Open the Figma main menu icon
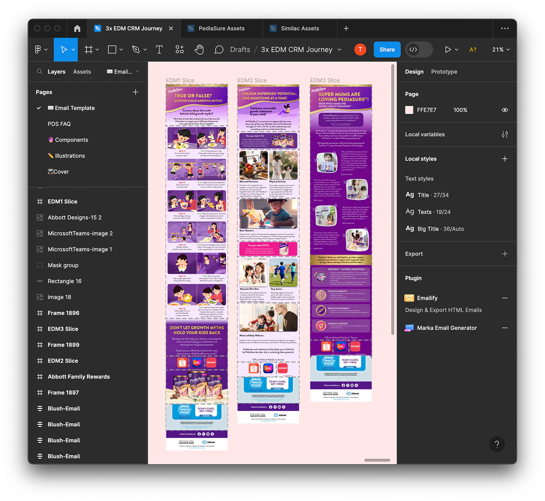The height and width of the screenshot is (501, 545). (38, 49)
